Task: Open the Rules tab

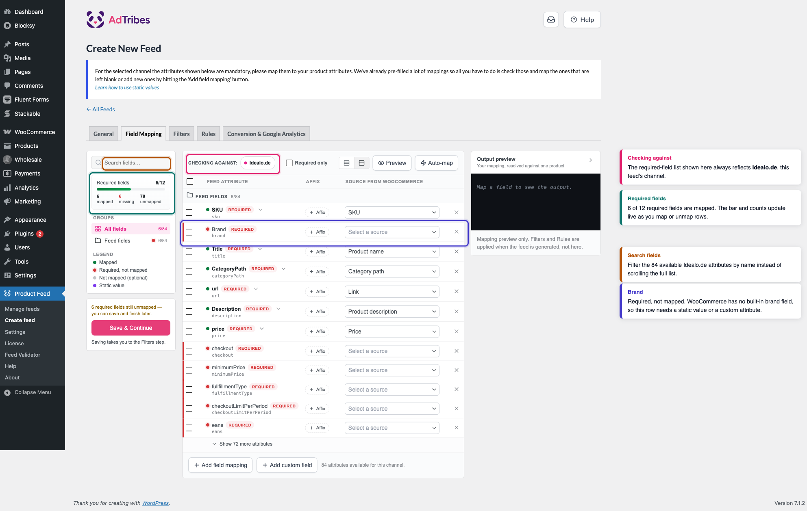Action: pyautogui.click(x=209, y=134)
